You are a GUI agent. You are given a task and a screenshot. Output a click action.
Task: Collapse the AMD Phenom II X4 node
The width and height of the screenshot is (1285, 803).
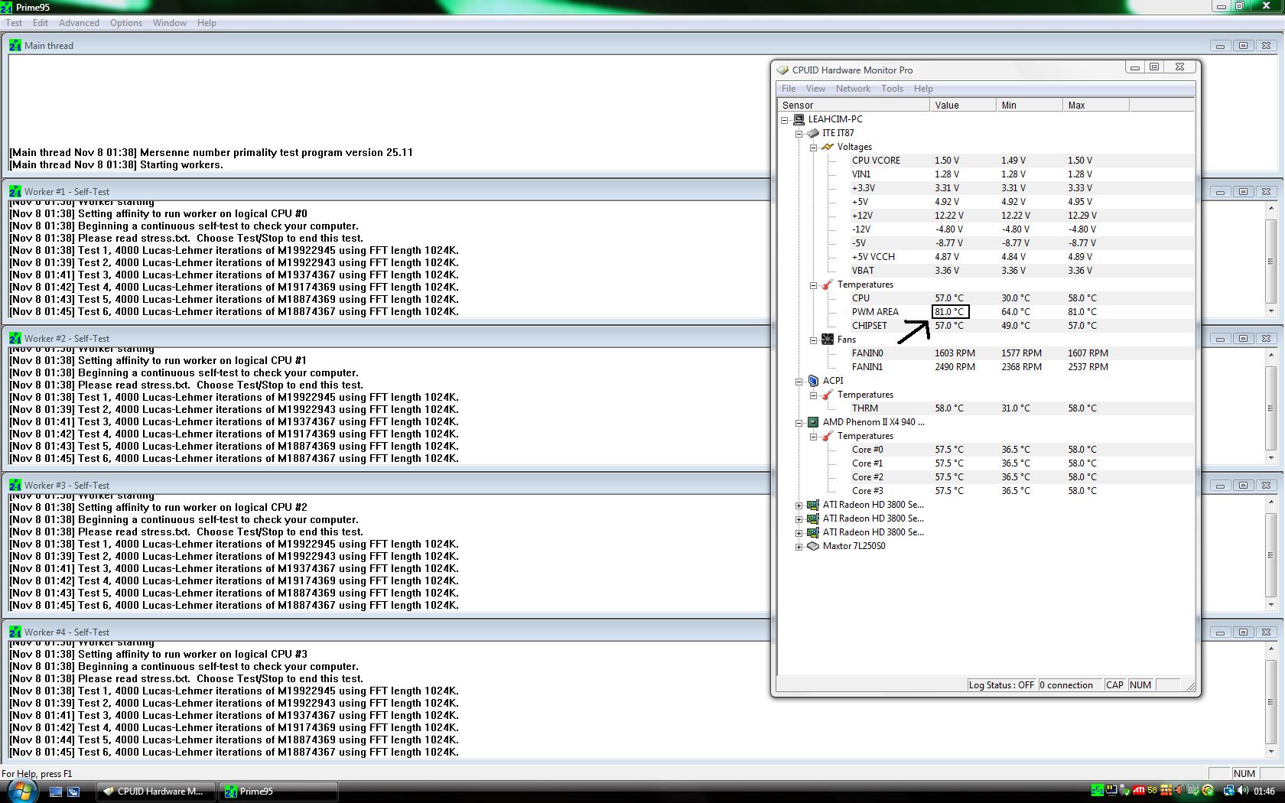pyautogui.click(x=799, y=422)
